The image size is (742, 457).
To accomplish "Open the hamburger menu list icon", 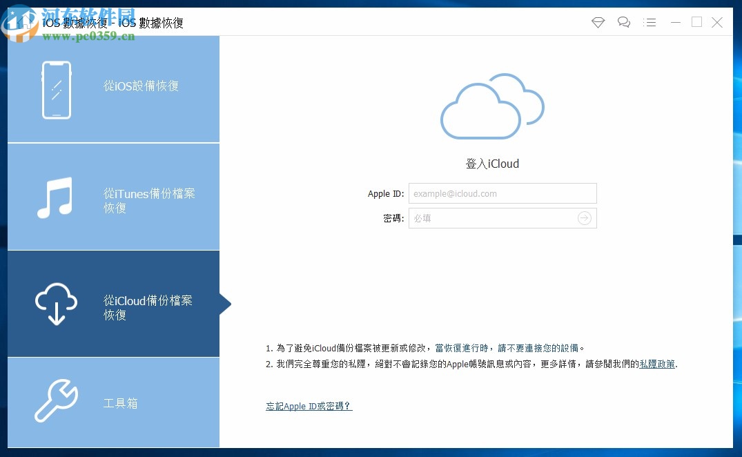I will (x=650, y=22).
